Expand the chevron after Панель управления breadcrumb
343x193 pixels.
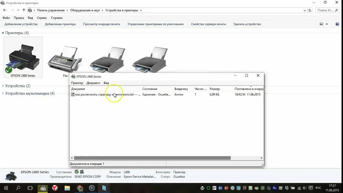[67, 10]
